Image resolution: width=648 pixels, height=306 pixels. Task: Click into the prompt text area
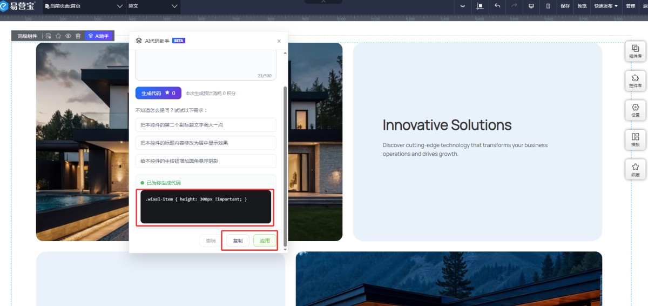coord(206,64)
